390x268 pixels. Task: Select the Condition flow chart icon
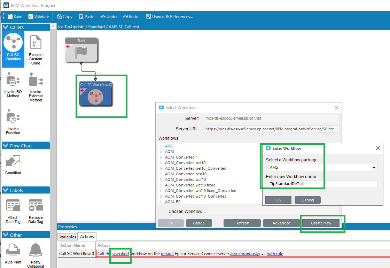[x=13, y=164]
